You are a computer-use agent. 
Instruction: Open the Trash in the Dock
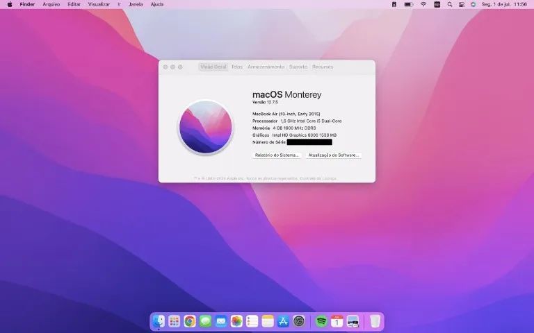pos(375,321)
